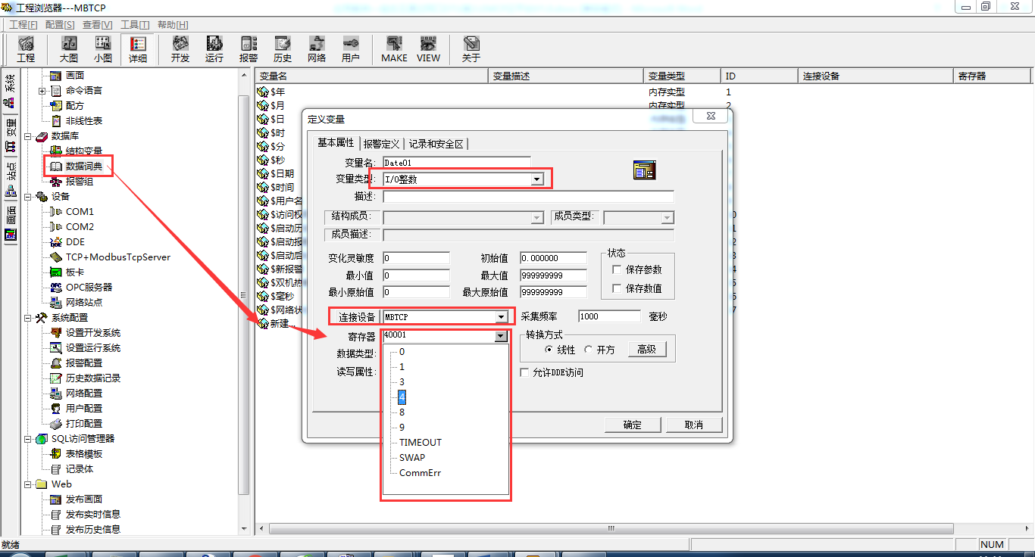Select the 开方 conversion radio button
The width and height of the screenshot is (1035, 557).
point(589,350)
